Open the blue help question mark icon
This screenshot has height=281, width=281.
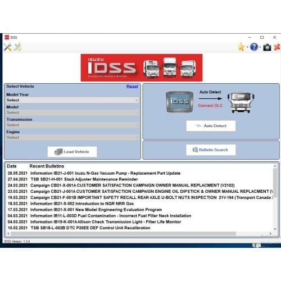[254, 47]
